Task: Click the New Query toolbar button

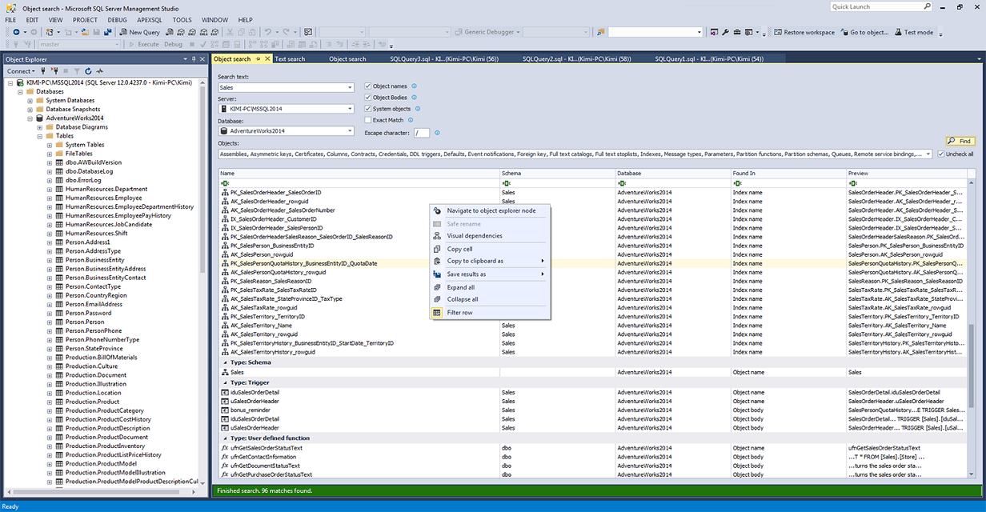Action: [140, 32]
